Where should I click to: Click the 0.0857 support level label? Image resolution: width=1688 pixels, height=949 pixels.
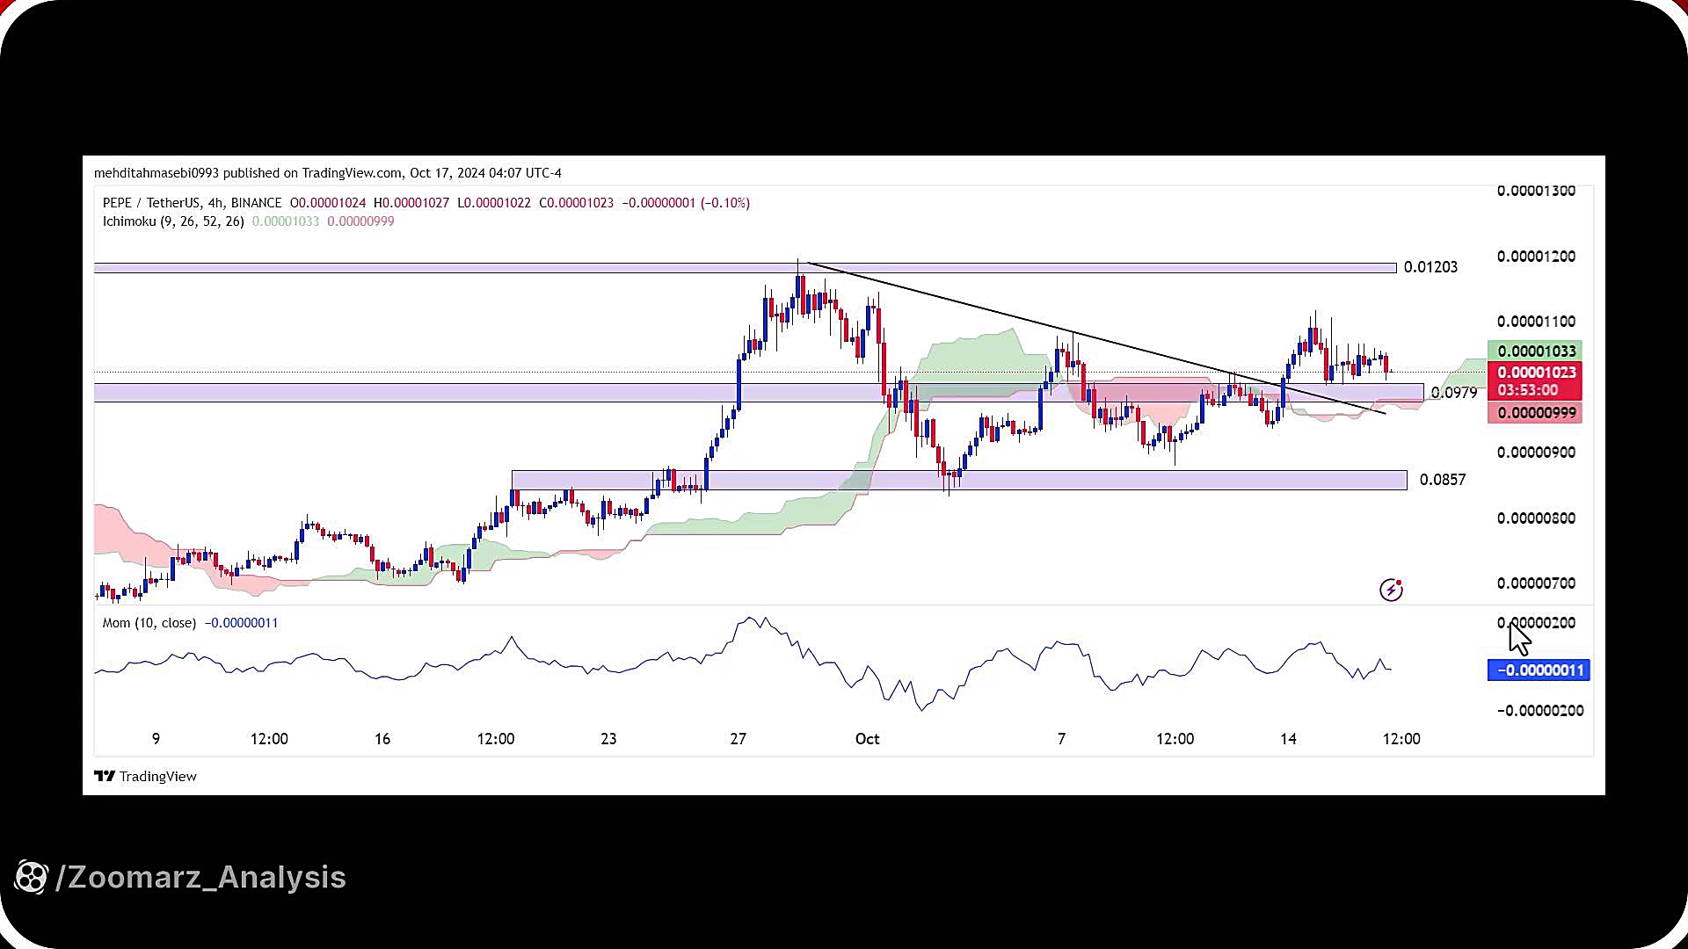[x=1443, y=480]
